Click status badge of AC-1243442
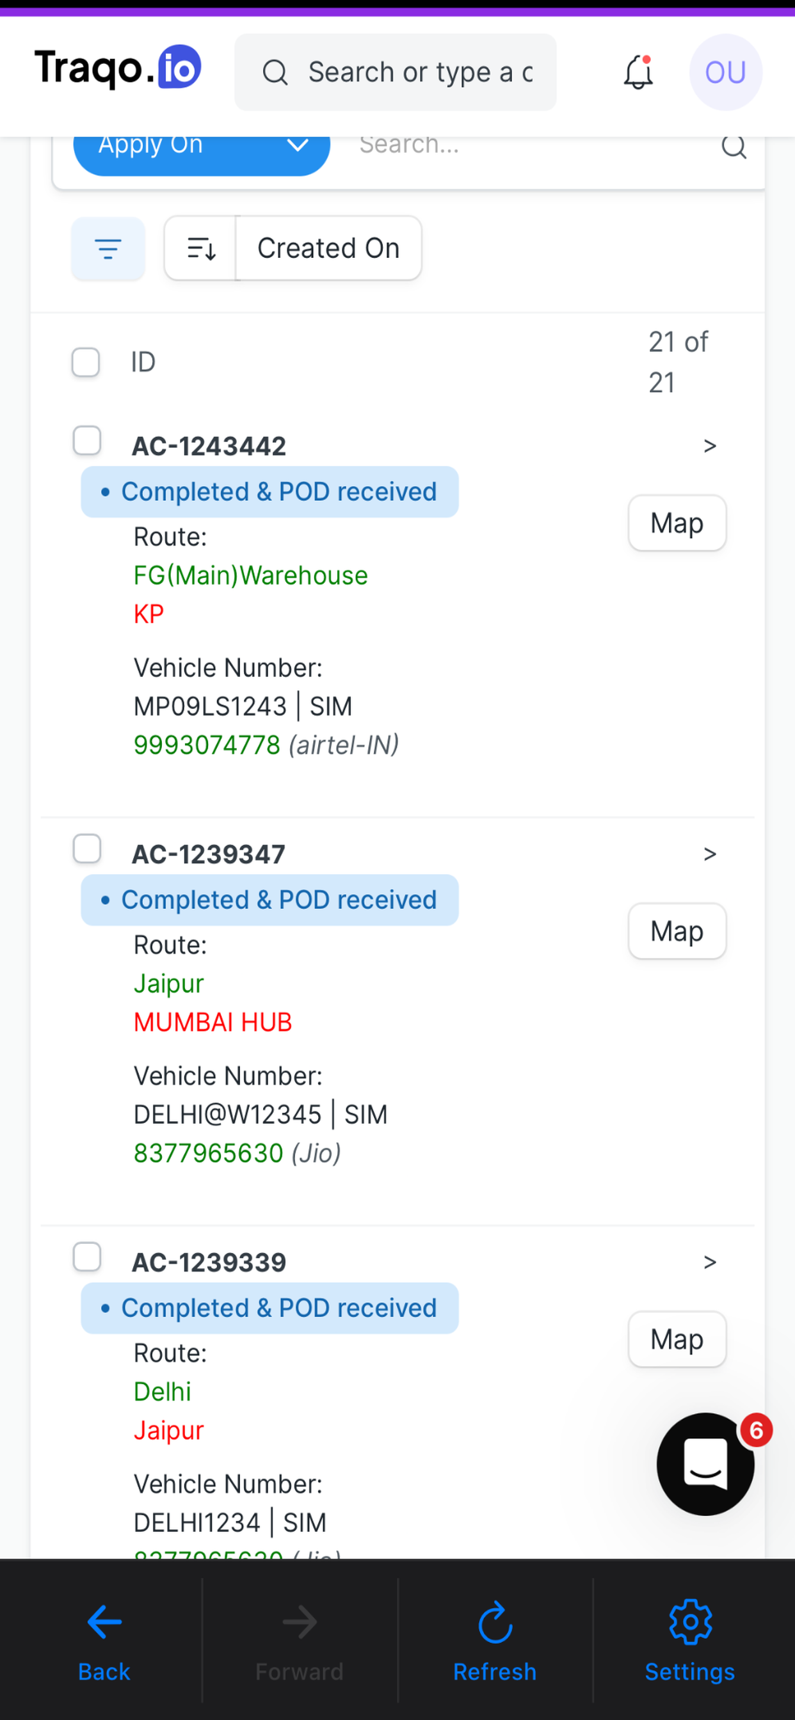The width and height of the screenshot is (795, 1720). click(x=270, y=491)
